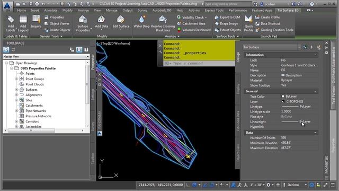Click select objects icon in Properties palette

point(311,47)
